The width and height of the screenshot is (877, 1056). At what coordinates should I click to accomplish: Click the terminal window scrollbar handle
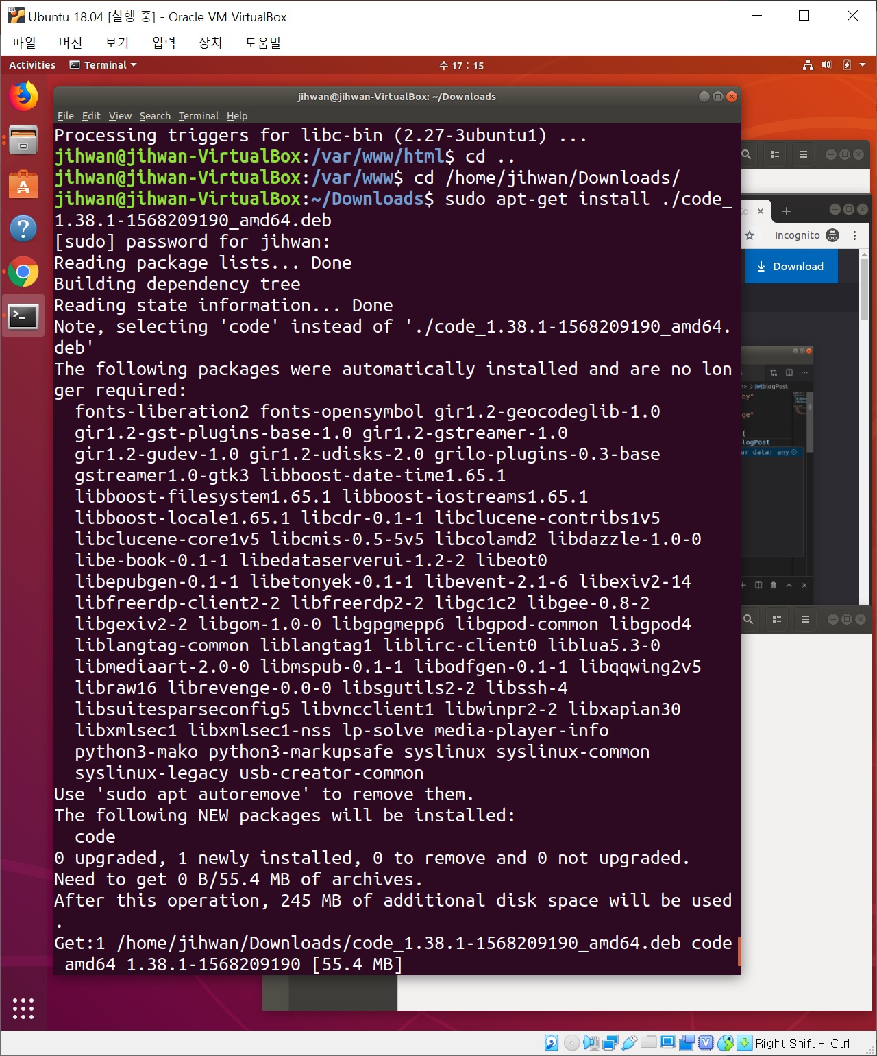click(739, 950)
